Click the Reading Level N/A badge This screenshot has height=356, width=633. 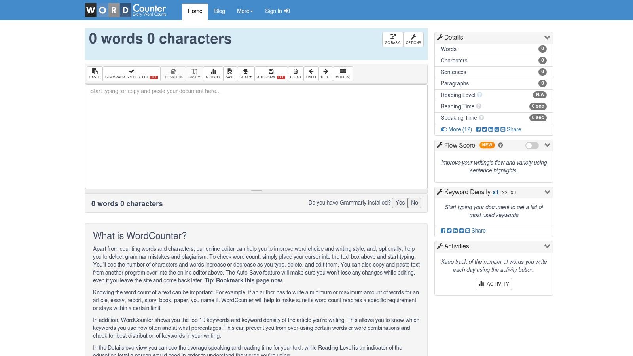(x=540, y=95)
